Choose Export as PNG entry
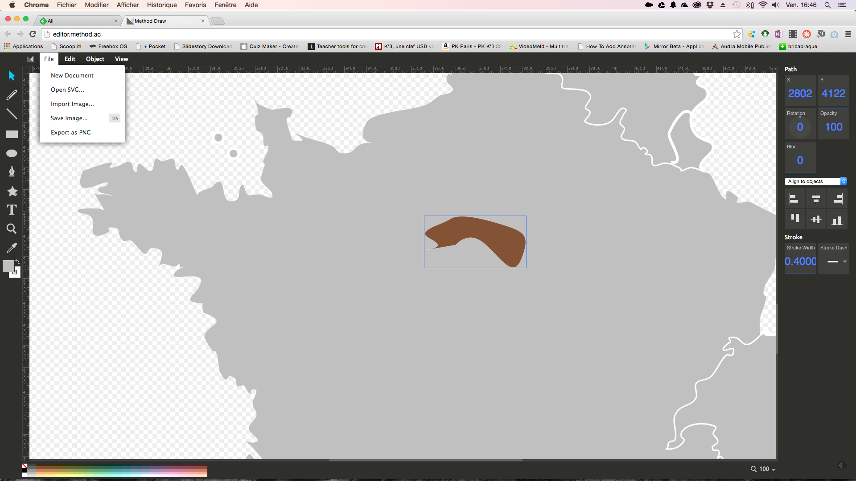This screenshot has width=856, height=481. coord(71,132)
